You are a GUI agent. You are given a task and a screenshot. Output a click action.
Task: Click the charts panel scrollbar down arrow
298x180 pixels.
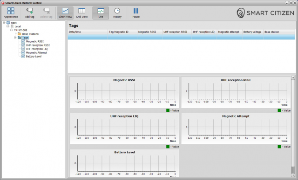pyautogui.click(x=293, y=175)
